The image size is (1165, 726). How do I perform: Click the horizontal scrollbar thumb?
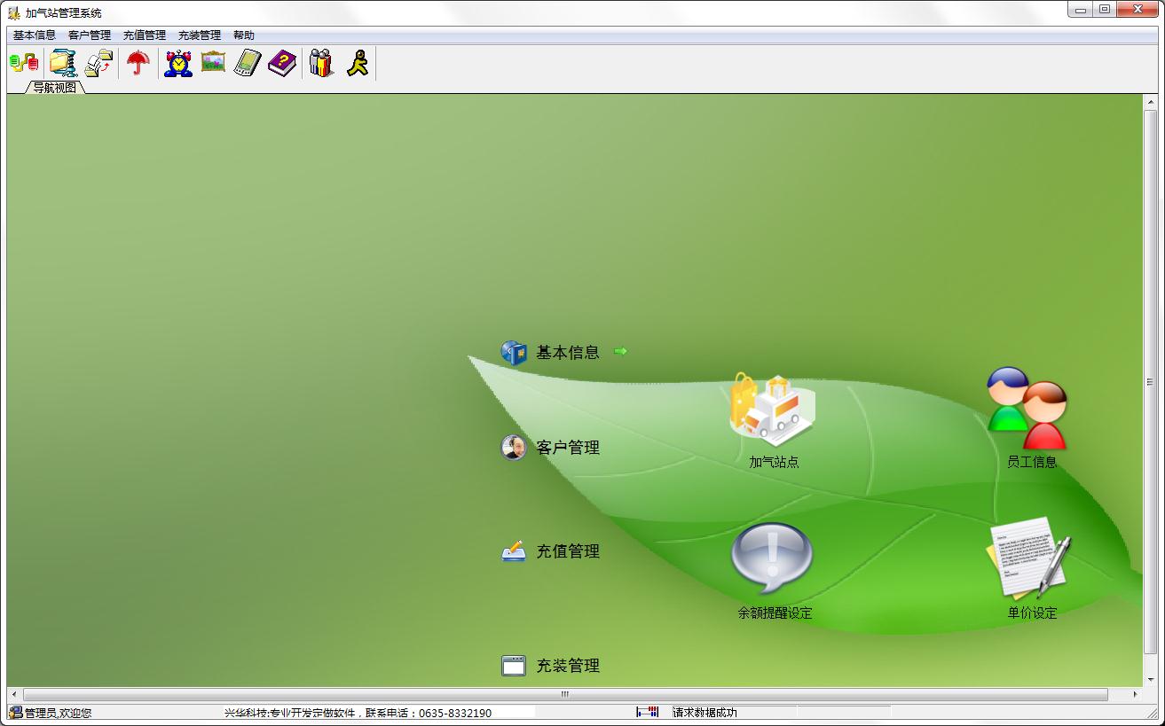point(565,695)
